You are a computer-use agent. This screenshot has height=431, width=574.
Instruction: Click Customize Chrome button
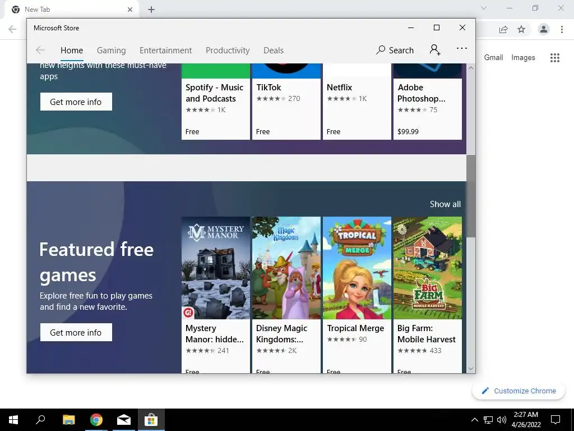tap(519, 391)
